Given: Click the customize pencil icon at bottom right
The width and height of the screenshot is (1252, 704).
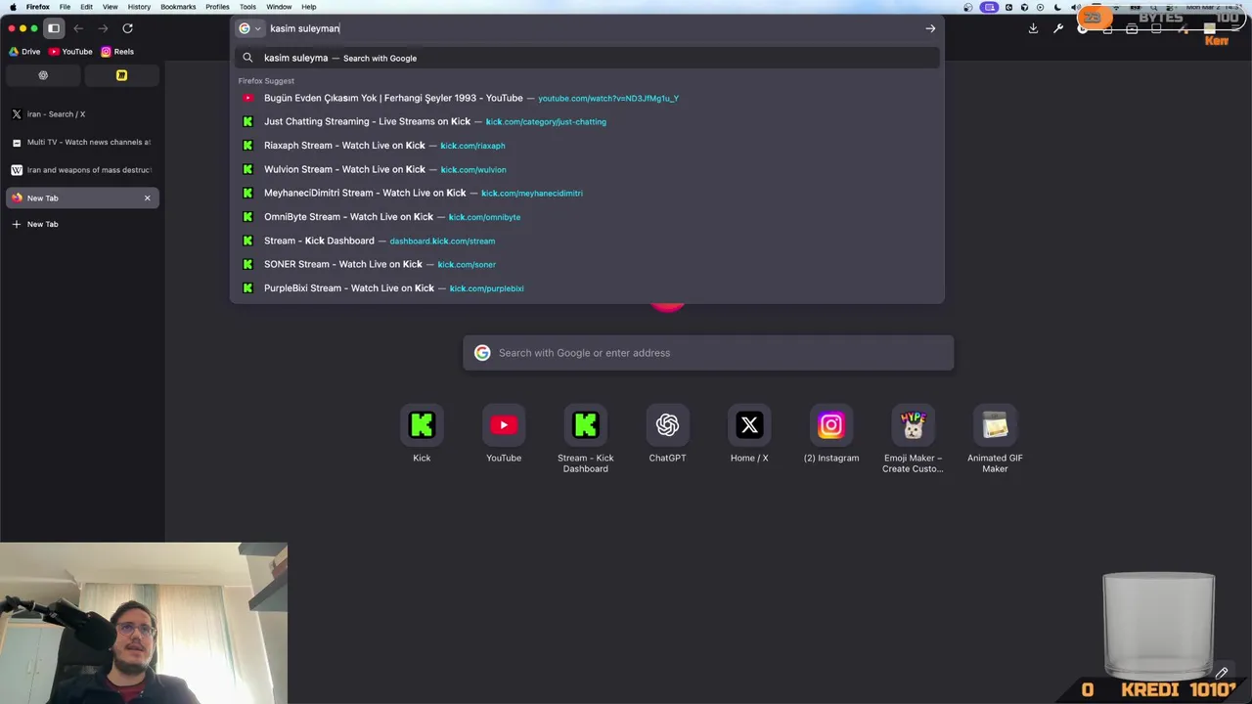Looking at the screenshot, I should [x=1222, y=673].
